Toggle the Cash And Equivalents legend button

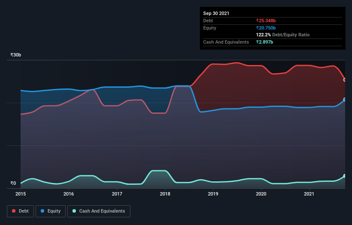pos(99,211)
